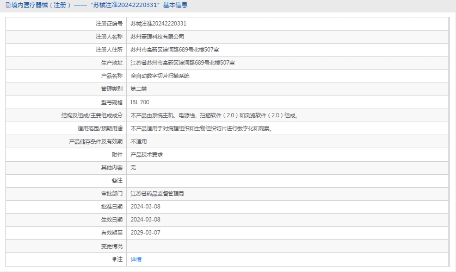This screenshot has width=456, height=272.
Task: Click the 注册人住所 address value
Action: [x=175, y=50]
